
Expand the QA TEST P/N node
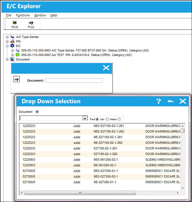pos(12,55)
